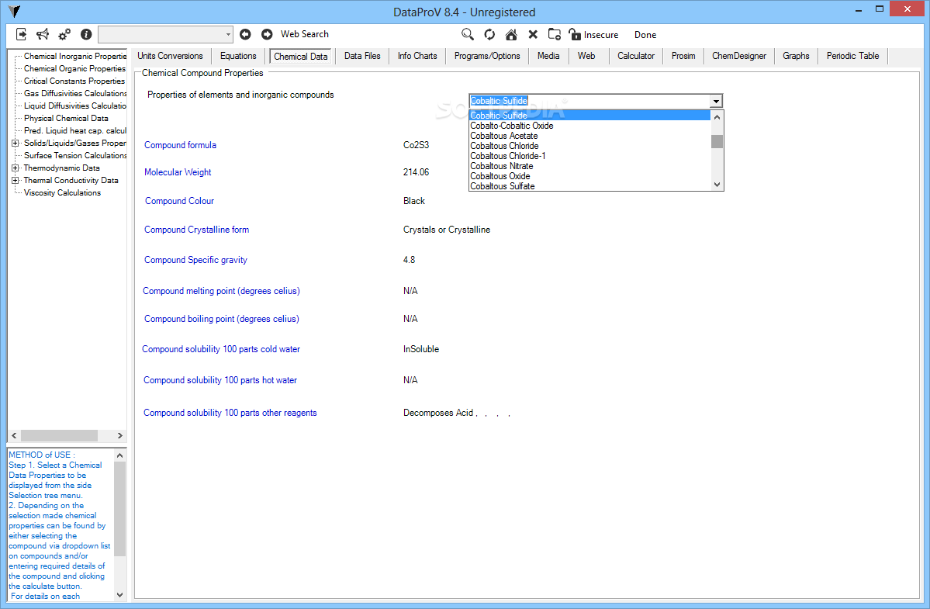Click the back arrow navigation icon
This screenshot has height=609, width=930.
coord(245,34)
